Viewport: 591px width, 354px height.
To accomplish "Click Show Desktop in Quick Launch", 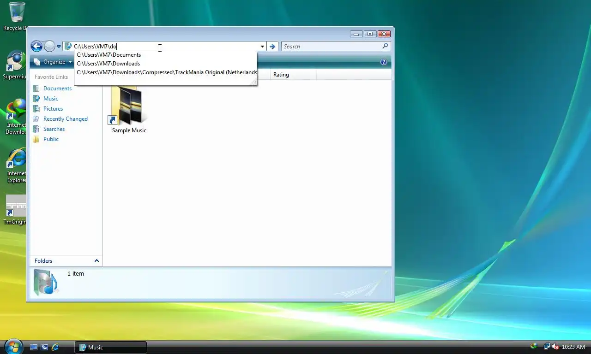I will point(34,348).
